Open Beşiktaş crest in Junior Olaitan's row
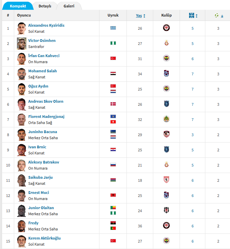 pos(166,210)
